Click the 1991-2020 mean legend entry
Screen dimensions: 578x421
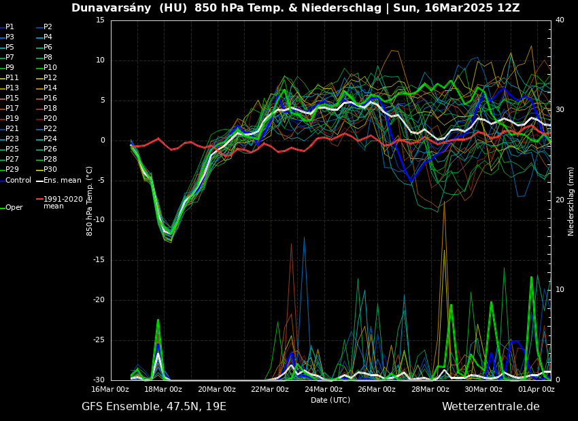[x=63, y=202]
